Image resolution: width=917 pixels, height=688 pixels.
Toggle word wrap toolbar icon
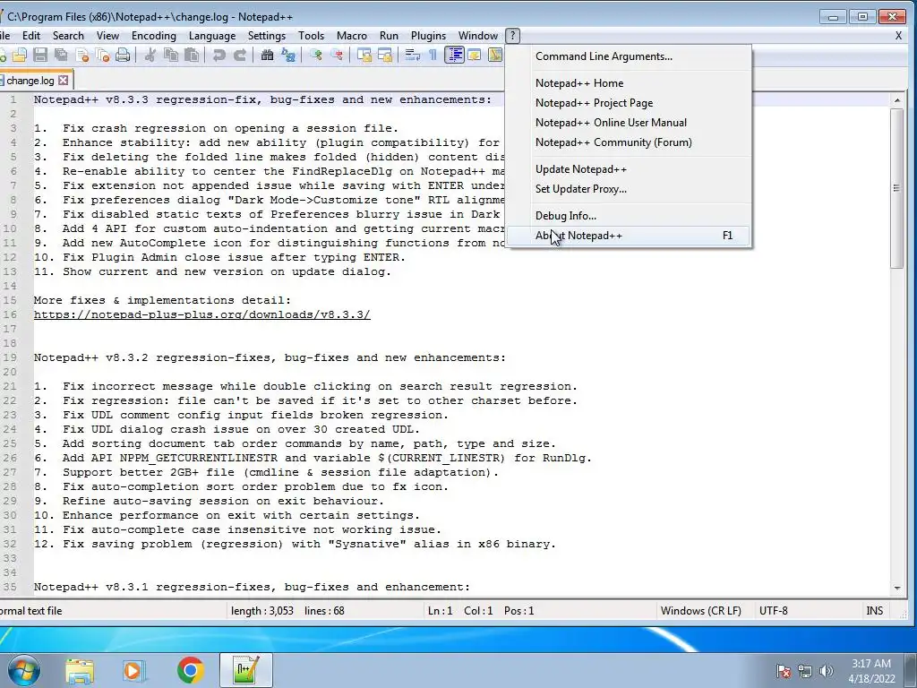click(x=412, y=55)
